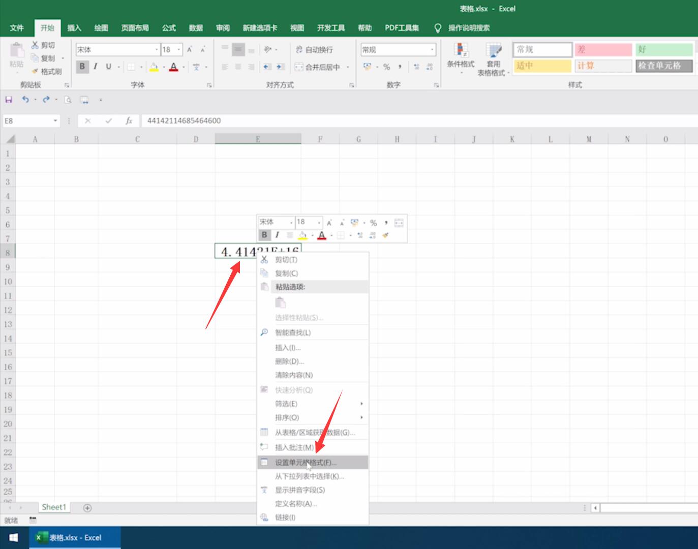Open the Windows Start menu

pos(14,537)
